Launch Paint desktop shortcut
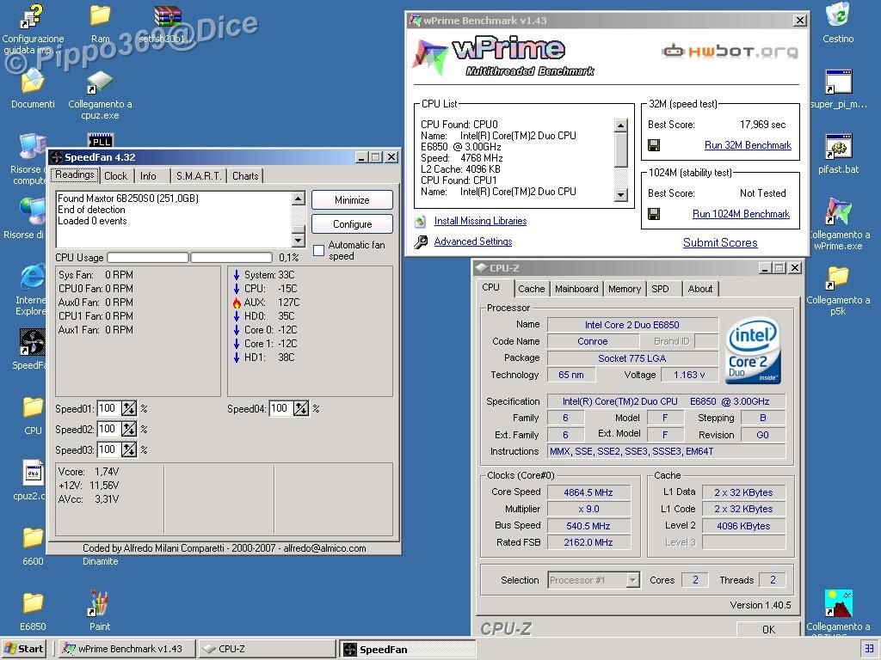881x660 pixels. pyautogui.click(x=99, y=602)
